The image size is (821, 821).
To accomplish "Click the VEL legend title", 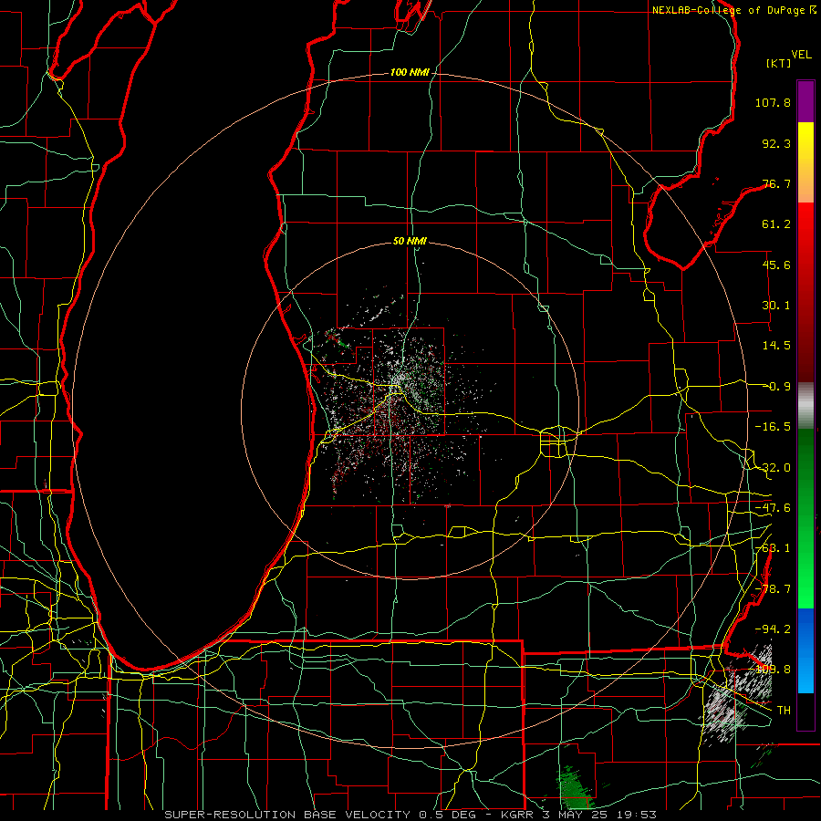I will pyautogui.click(x=801, y=55).
